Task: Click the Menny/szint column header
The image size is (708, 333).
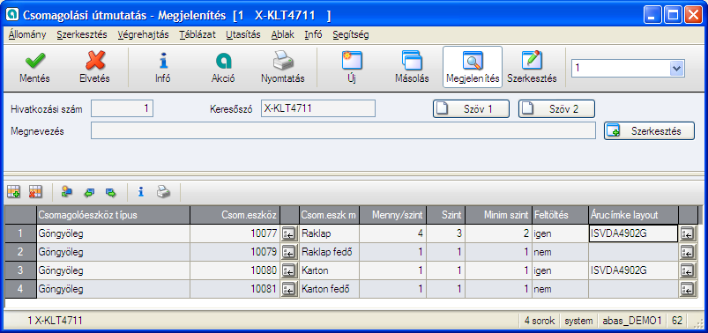Action: tap(392, 215)
